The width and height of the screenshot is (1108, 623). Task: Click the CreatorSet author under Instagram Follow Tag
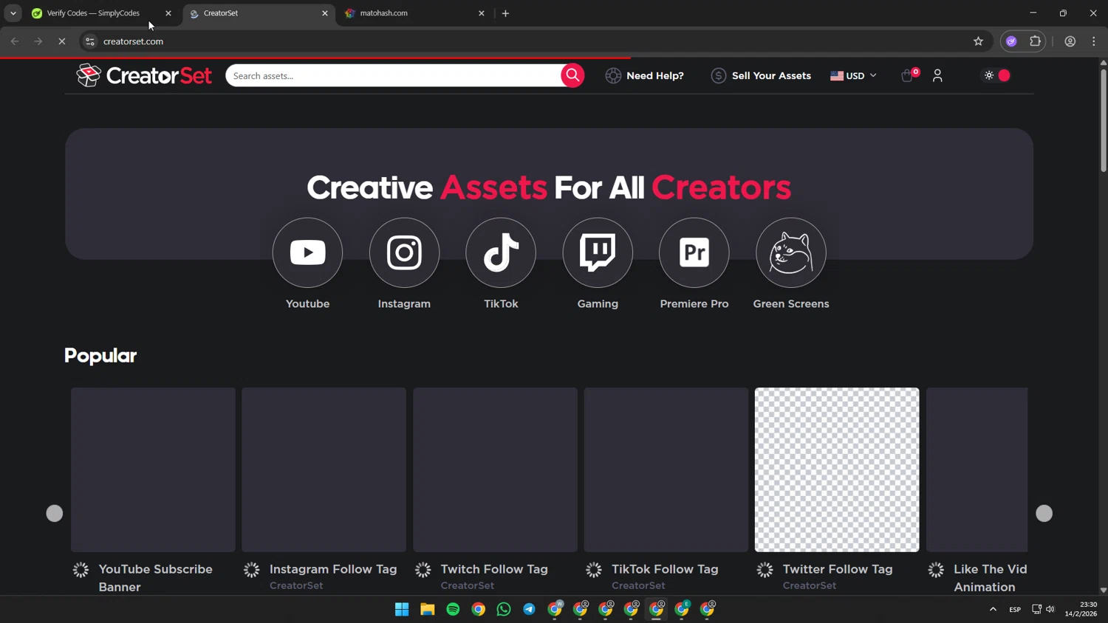point(296,585)
